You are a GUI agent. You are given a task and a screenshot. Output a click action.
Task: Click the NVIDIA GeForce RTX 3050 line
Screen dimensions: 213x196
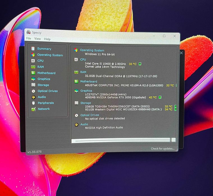(x=115, y=97)
